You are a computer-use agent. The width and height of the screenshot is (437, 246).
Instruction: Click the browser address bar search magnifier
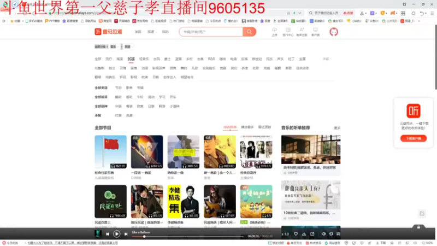311,13
